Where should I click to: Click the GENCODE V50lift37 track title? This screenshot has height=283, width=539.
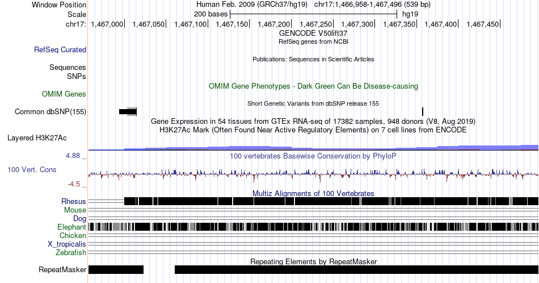(313, 34)
